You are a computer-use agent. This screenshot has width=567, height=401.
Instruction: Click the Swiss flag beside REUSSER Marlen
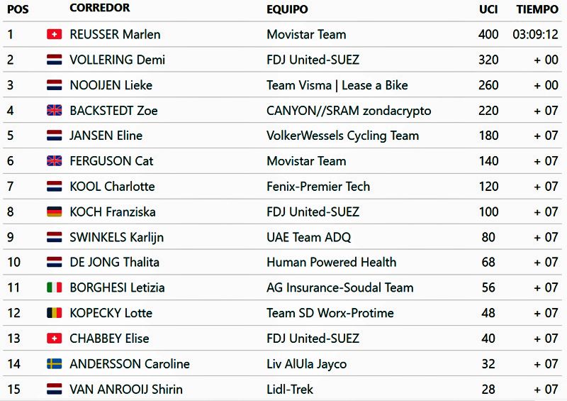[54, 34]
